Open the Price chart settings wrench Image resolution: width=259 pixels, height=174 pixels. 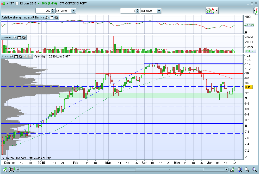tap(11, 56)
